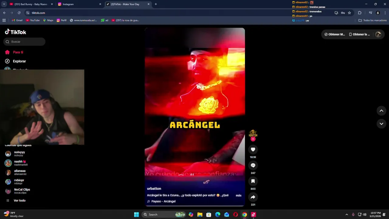Open the Gmail bookmark

coord(17,20)
